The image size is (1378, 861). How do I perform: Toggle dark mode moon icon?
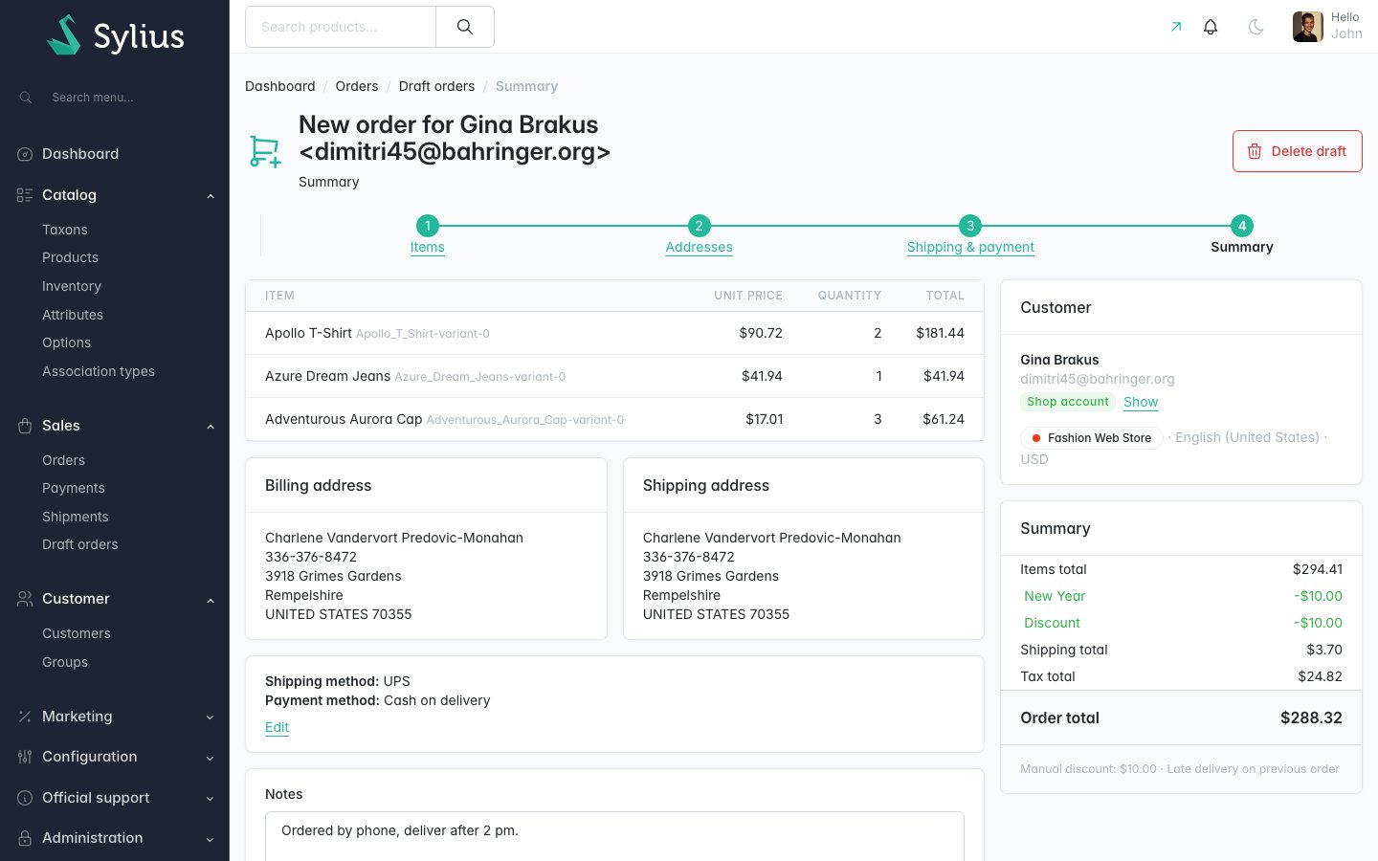[x=1256, y=27]
